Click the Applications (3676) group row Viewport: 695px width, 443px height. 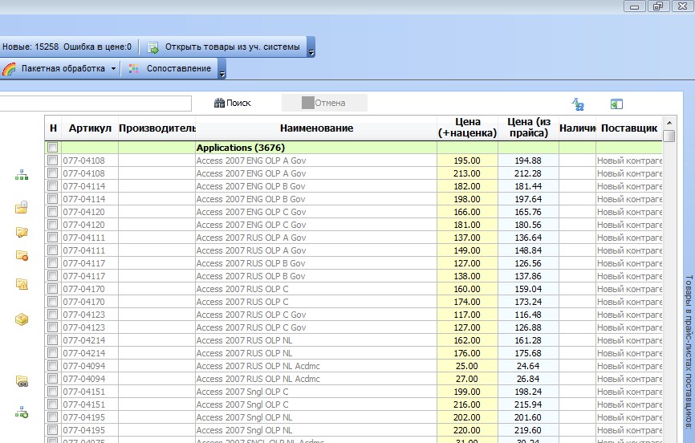click(353, 148)
